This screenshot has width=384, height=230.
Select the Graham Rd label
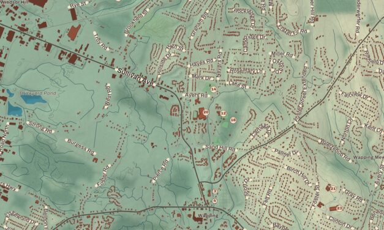[x=199, y=24]
